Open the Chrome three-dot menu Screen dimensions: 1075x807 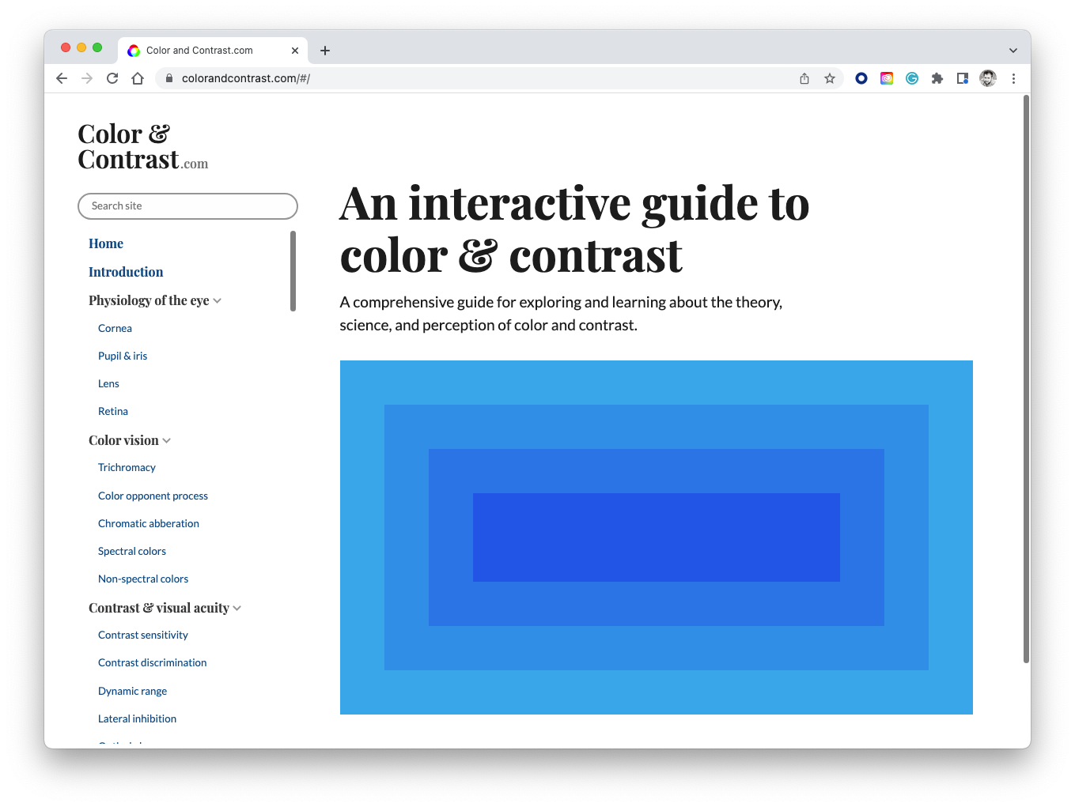pyautogui.click(x=1014, y=78)
